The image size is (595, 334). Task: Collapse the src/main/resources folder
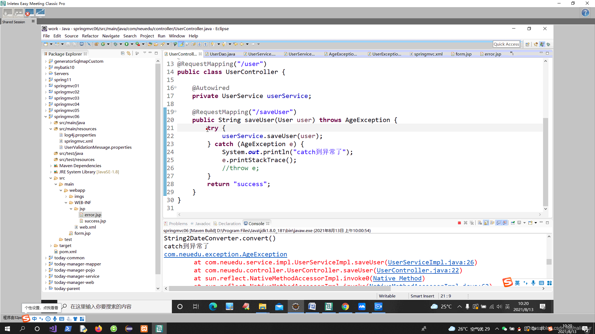point(51,129)
